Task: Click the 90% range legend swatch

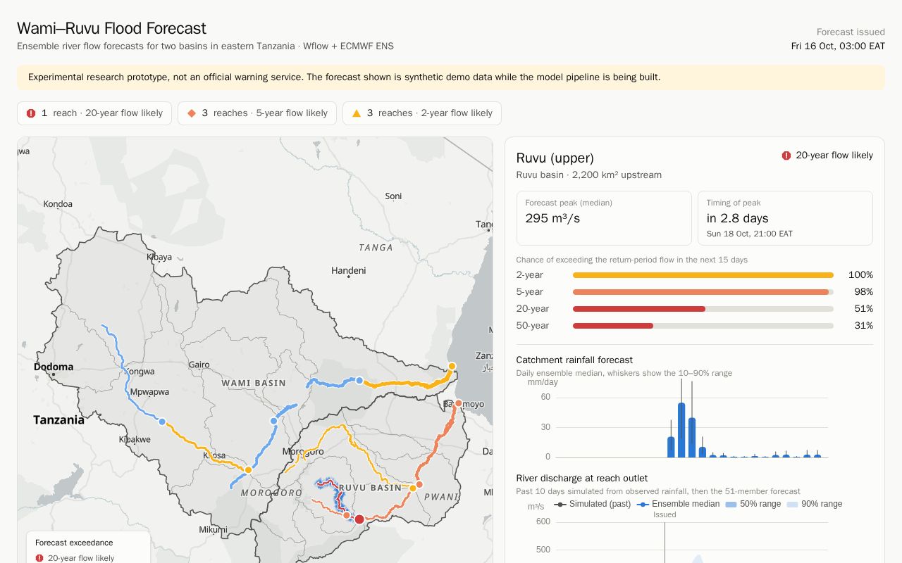Action: click(793, 505)
